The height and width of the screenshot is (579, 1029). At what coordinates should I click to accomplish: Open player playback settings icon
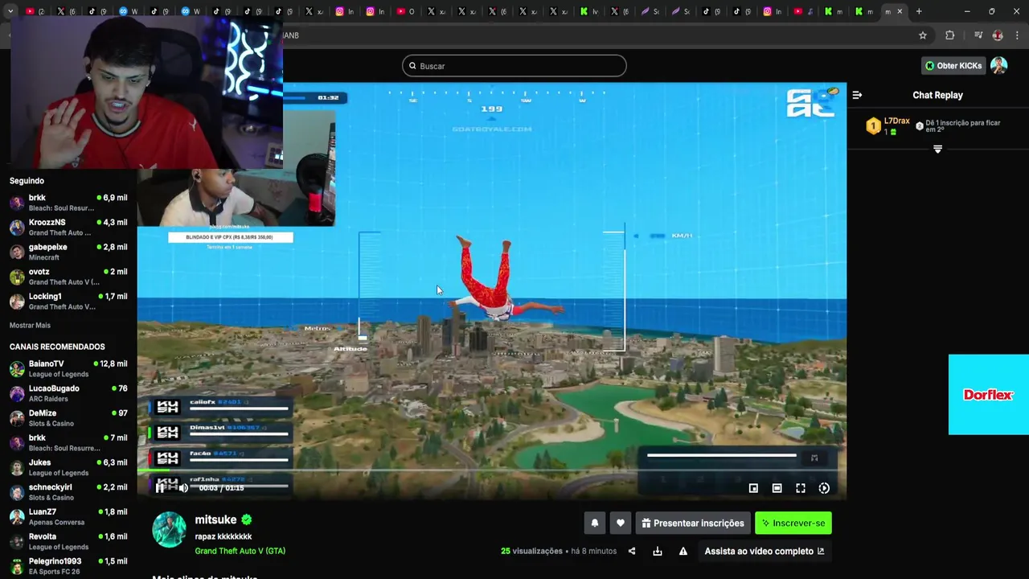[x=824, y=488]
